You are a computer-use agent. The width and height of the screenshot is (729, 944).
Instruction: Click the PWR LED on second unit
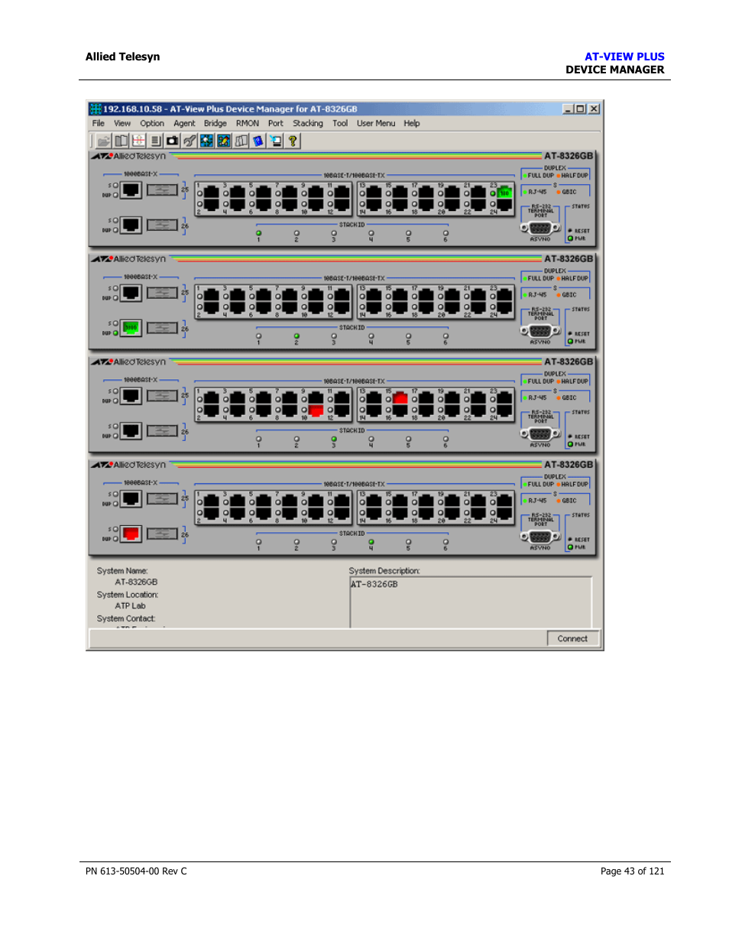570,342
